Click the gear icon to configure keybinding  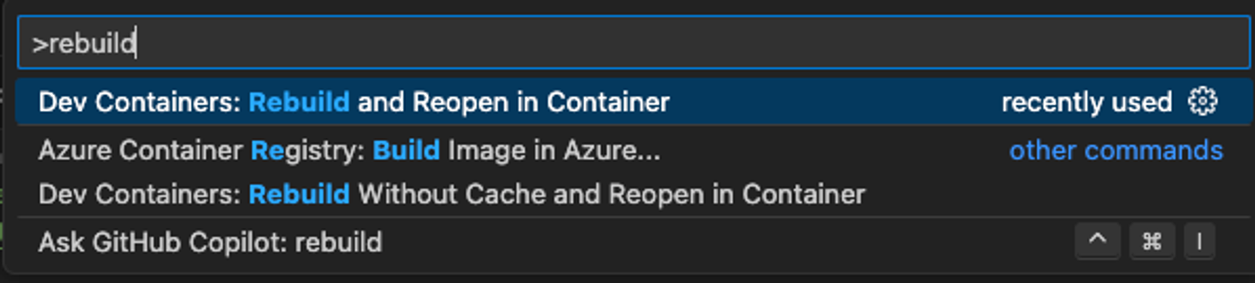[x=1202, y=101]
